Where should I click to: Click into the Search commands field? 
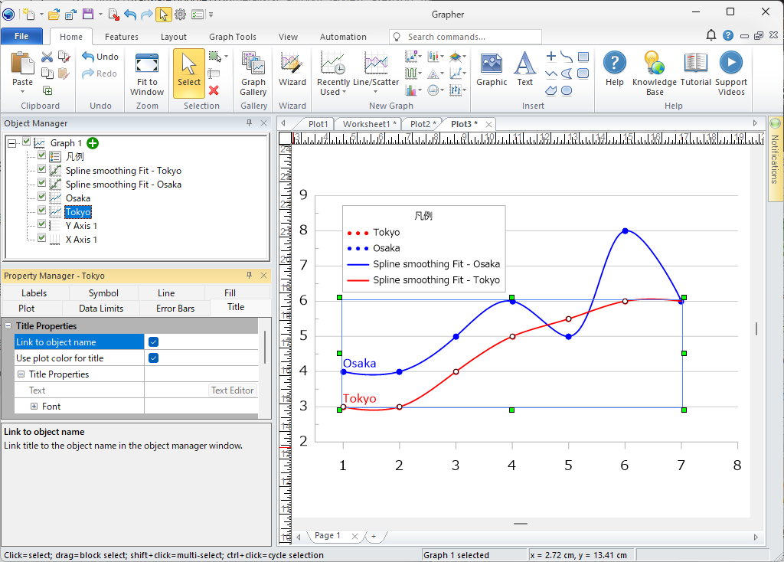point(467,37)
